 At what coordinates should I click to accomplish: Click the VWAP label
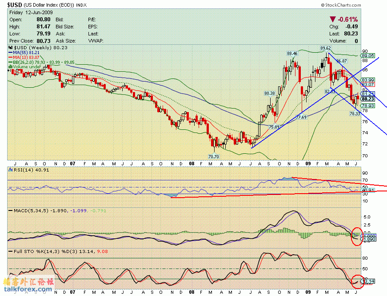[96, 41]
